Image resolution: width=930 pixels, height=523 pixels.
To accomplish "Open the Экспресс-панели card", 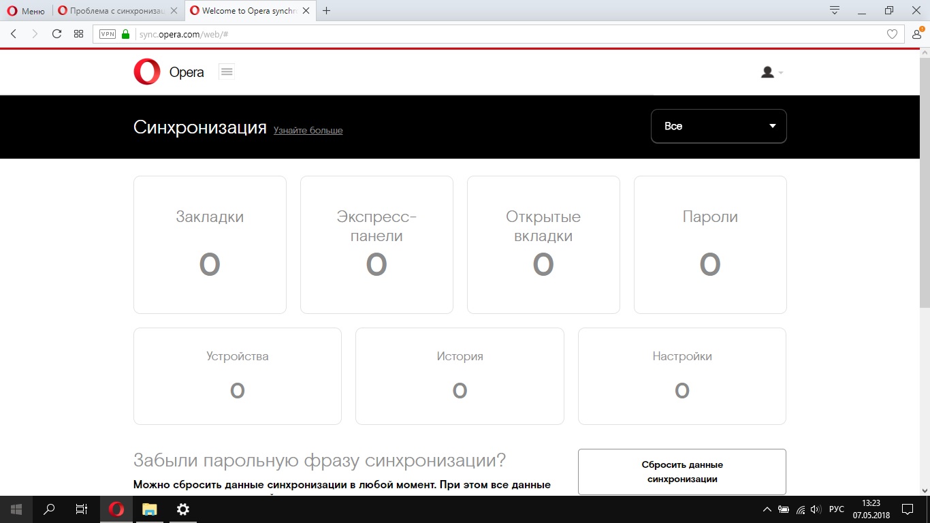I will [376, 245].
